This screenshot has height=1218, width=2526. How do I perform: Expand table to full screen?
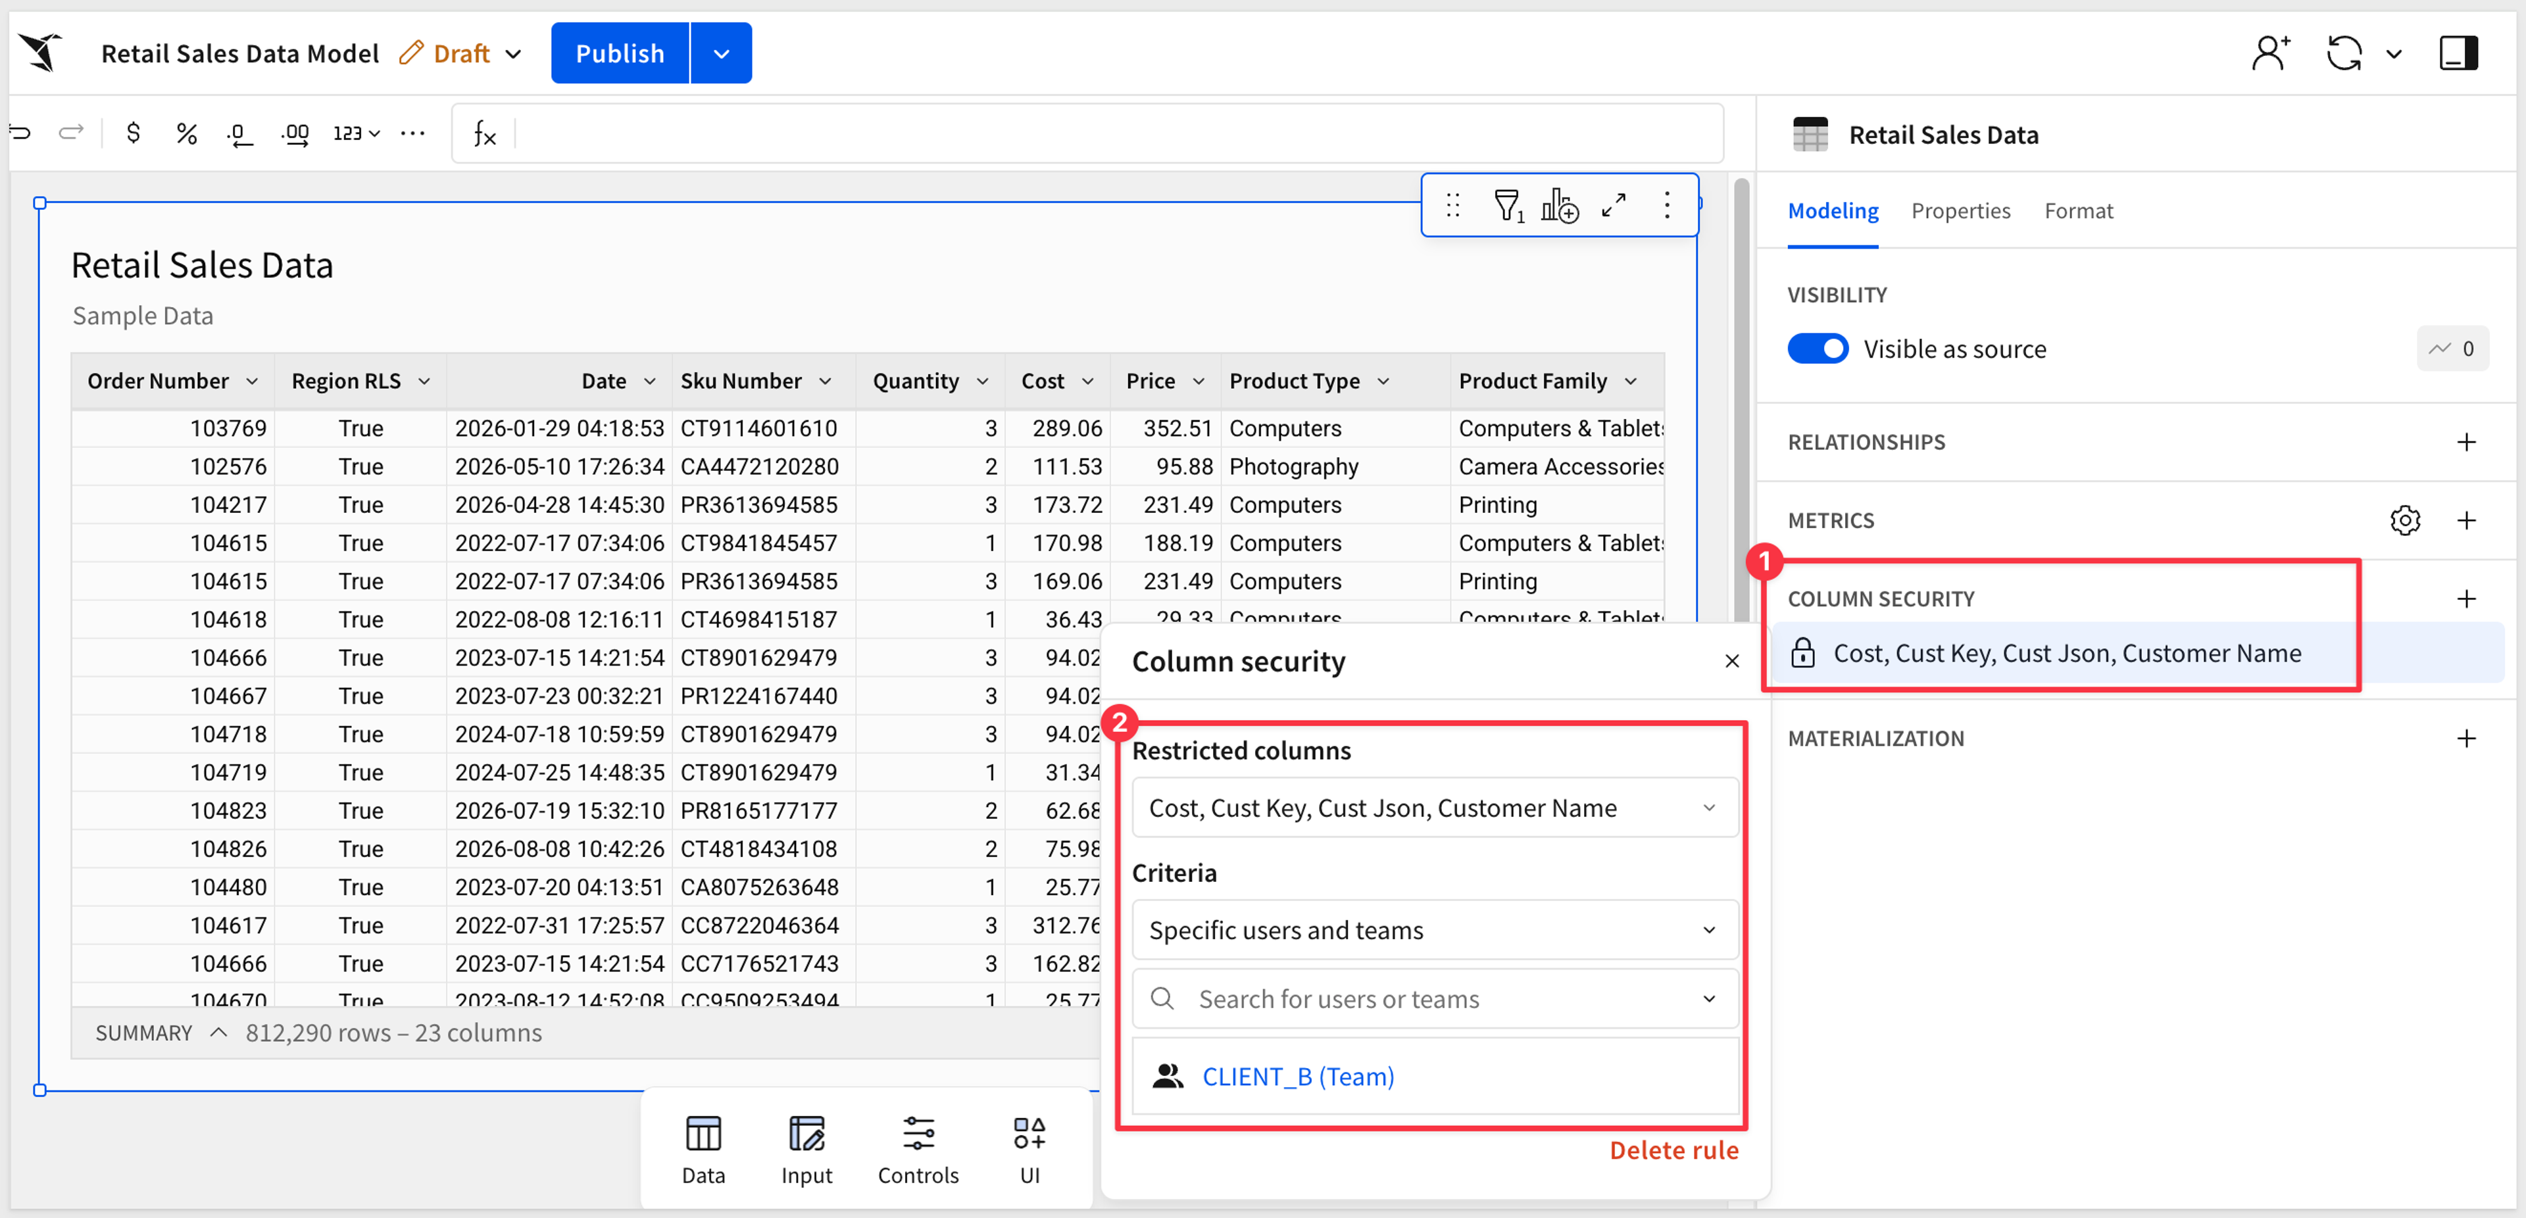click(x=1614, y=205)
